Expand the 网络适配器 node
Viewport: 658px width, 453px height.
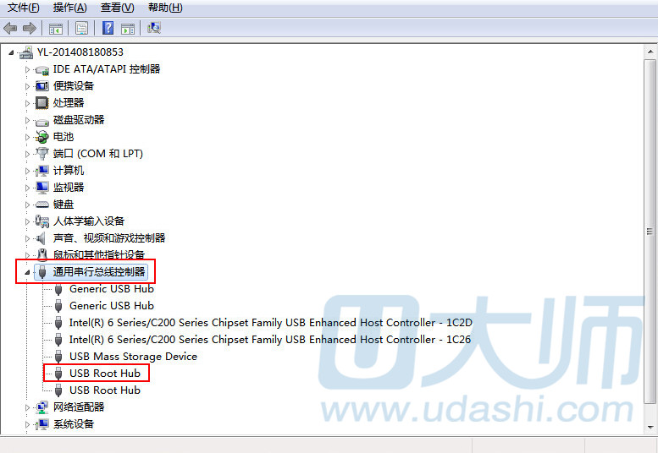[27, 407]
